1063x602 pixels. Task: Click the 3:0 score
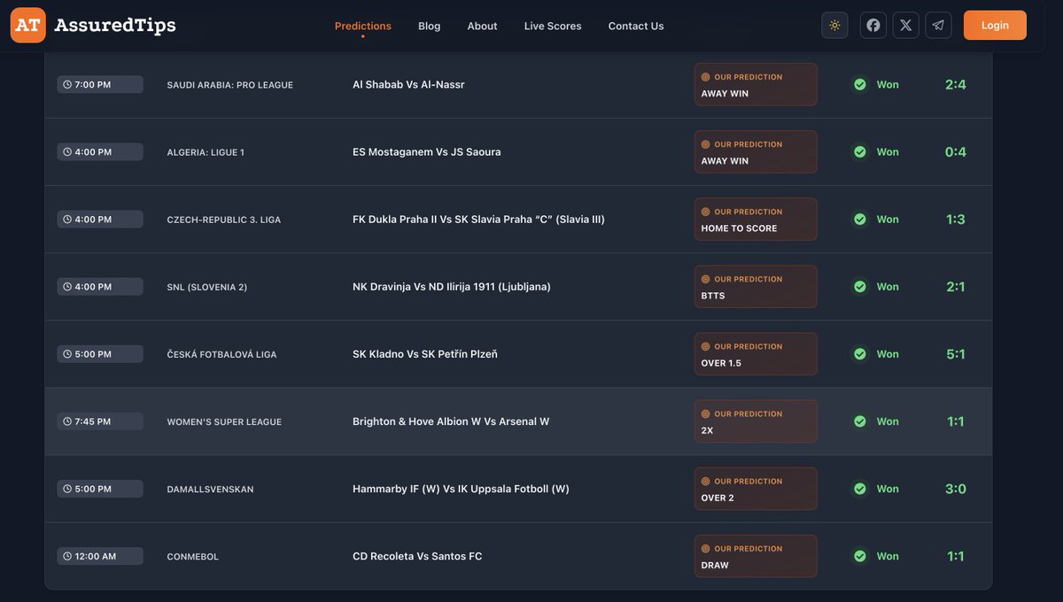(956, 489)
